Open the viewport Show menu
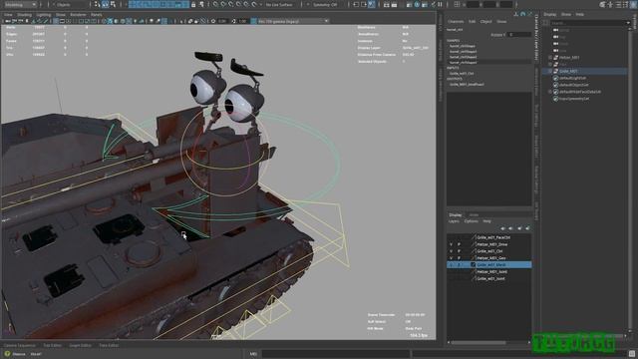 point(61,15)
